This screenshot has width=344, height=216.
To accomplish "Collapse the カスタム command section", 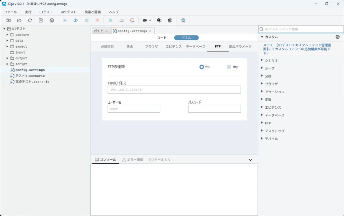I will click(262, 37).
